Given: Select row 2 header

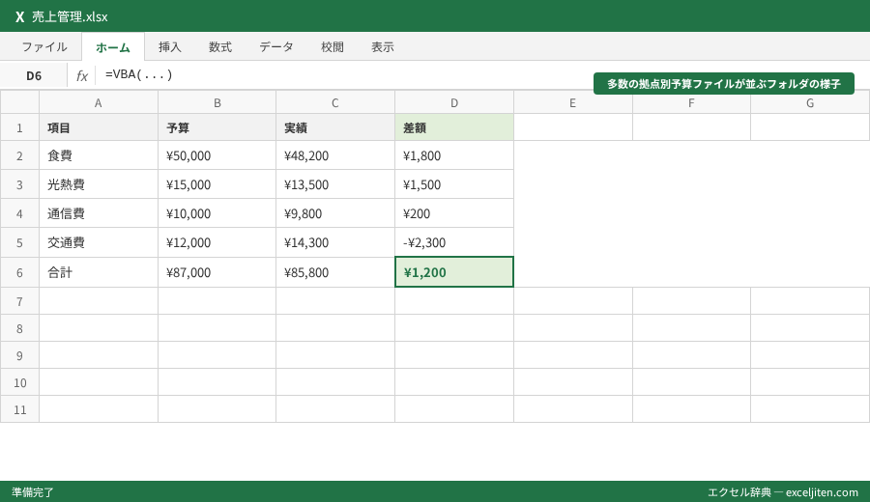Looking at the screenshot, I should tap(19, 155).
